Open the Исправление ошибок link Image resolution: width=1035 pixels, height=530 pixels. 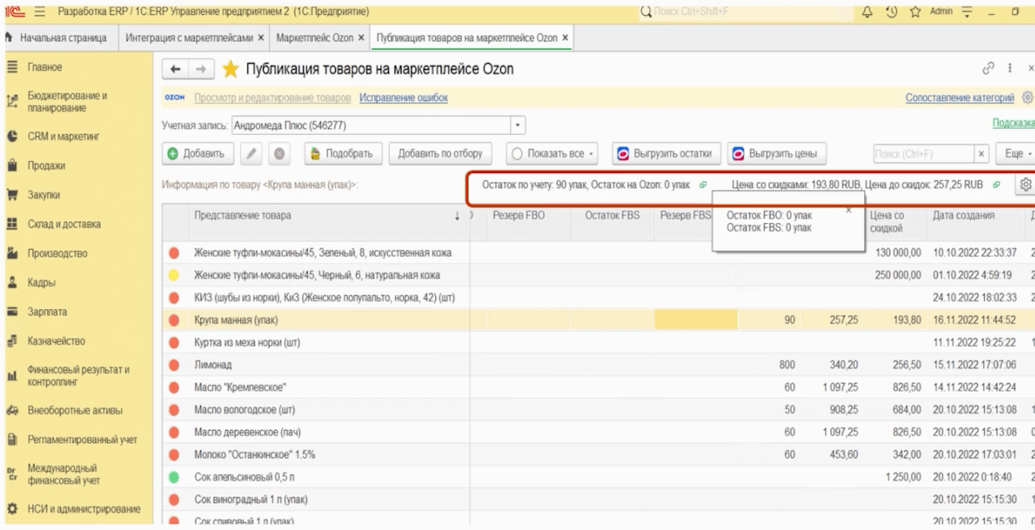(x=403, y=98)
